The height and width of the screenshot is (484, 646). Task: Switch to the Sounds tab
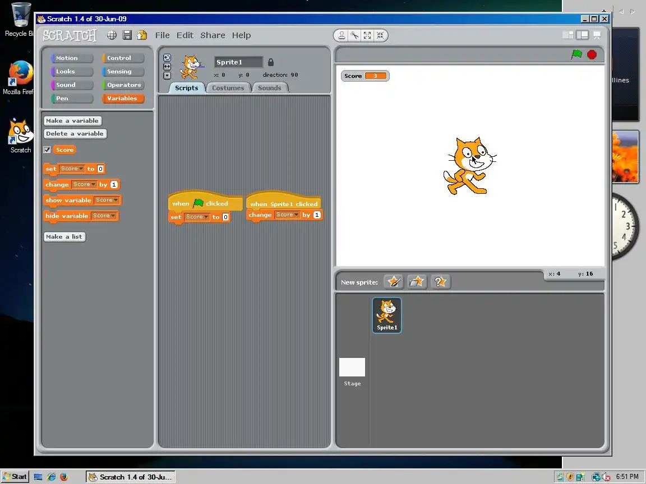[269, 87]
